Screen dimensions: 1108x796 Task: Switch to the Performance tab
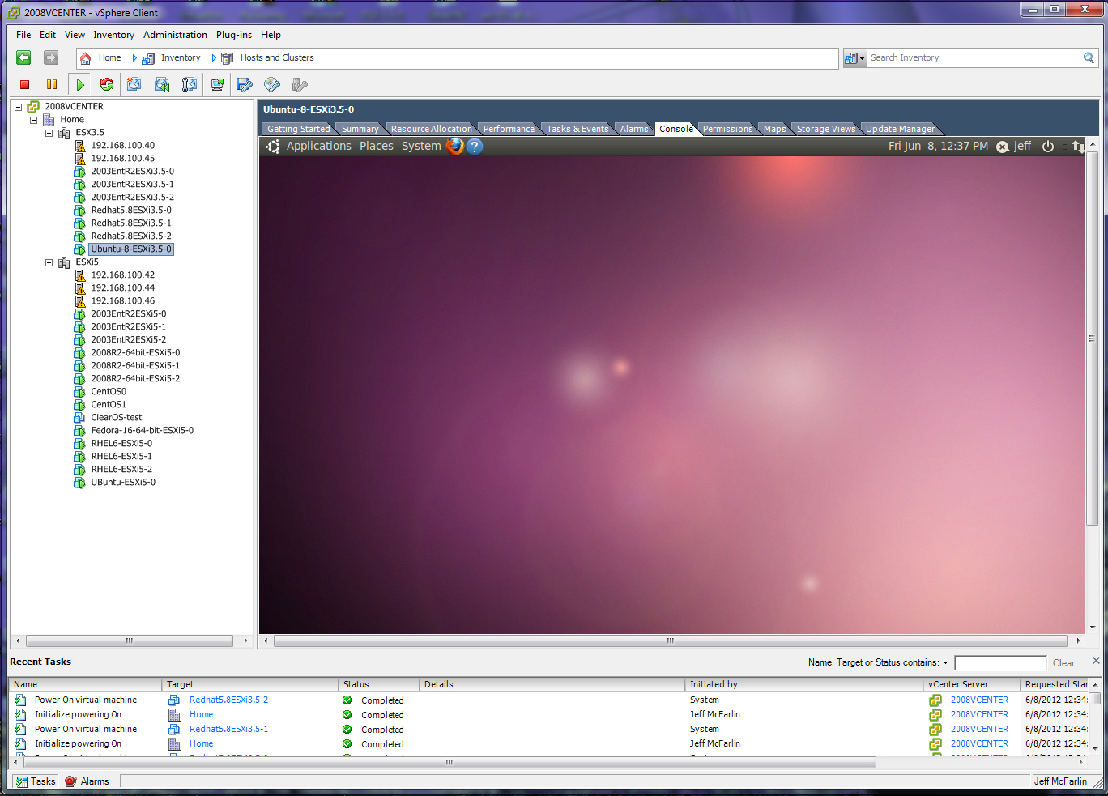coord(509,129)
